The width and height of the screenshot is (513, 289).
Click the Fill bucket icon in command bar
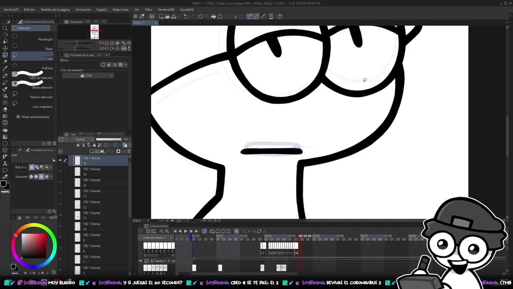tap(214, 16)
